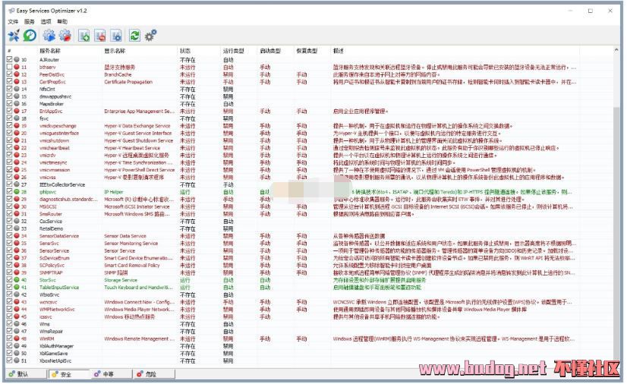Click the stop service gear icon
This screenshot has height=384, width=627.
coord(65,36)
